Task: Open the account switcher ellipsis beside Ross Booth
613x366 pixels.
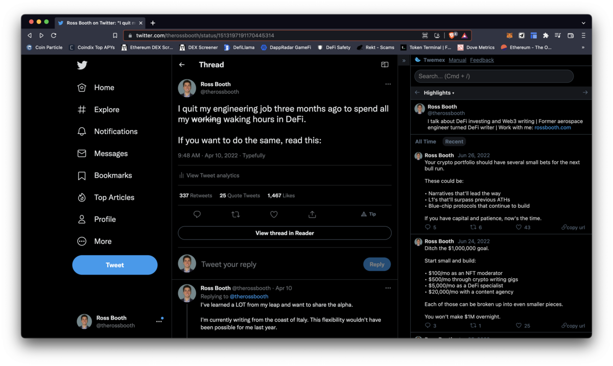Action: point(159,322)
